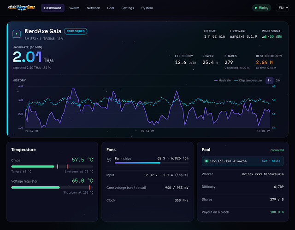Image resolution: width=295 pixels, height=230 pixels.
Task: Click the 2.64 M best difficulty value
Action: tap(264, 63)
